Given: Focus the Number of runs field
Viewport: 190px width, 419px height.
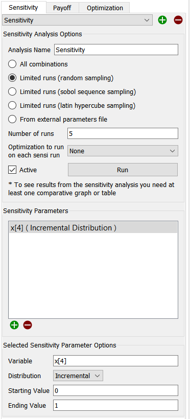Looking at the screenshot, I should pyautogui.click(x=123, y=133).
